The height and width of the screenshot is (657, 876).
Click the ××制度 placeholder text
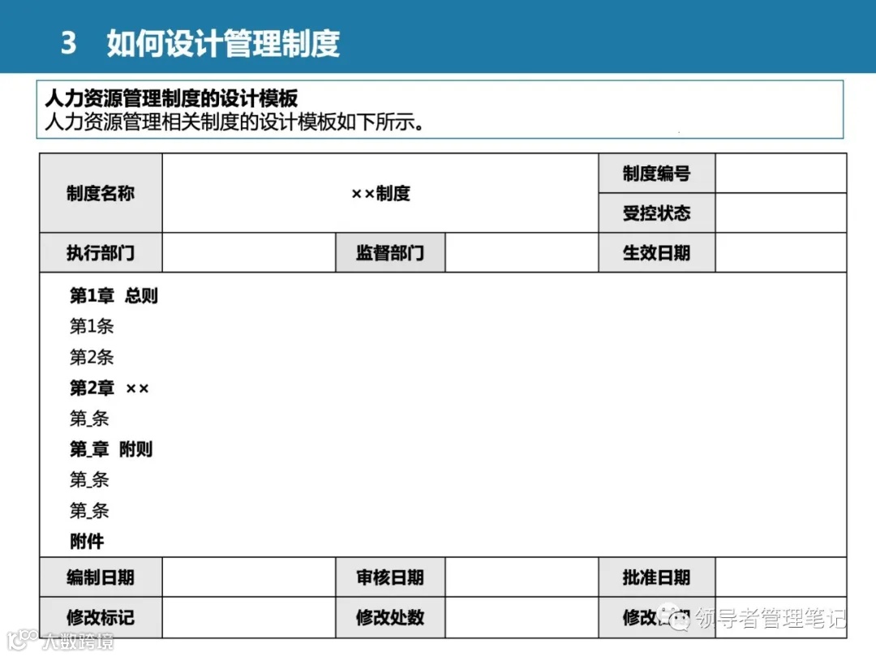[381, 193]
